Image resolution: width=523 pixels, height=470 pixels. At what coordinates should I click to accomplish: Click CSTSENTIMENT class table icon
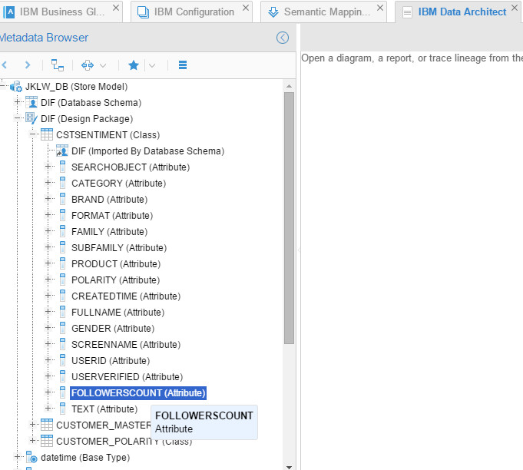[x=47, y=134]
